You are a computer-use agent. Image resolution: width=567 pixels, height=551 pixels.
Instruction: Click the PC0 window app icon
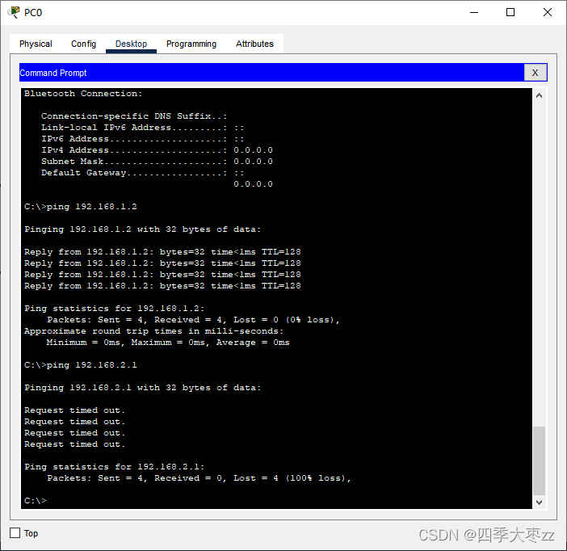click(14, 12)
